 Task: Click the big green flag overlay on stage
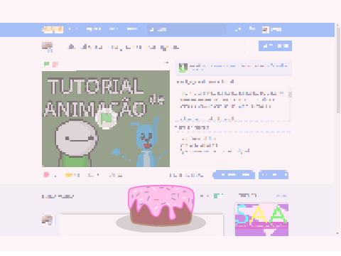106,118
